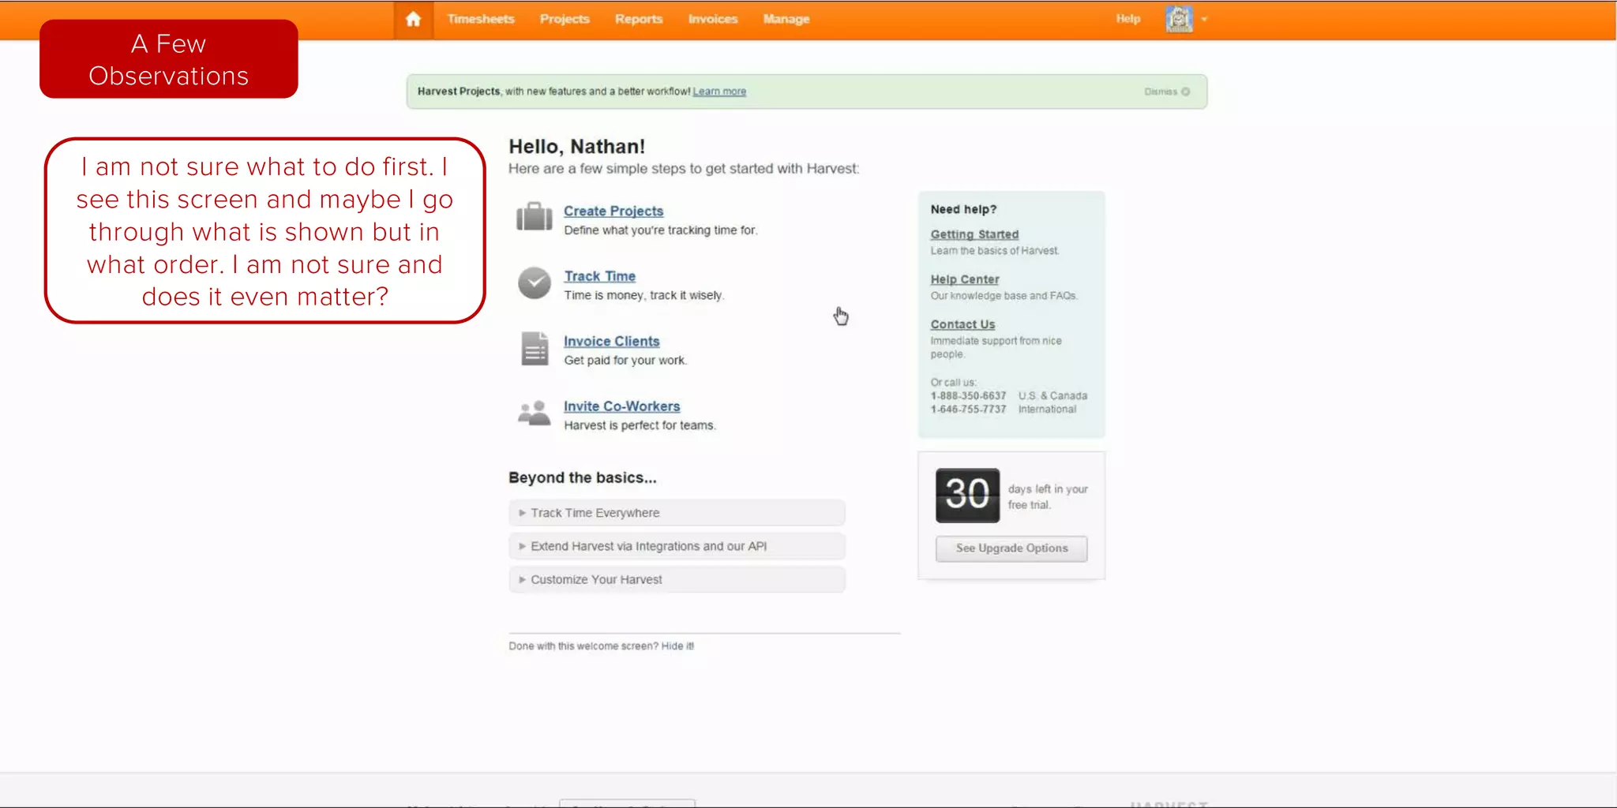Open the Help menu item

pos(1127,19)
